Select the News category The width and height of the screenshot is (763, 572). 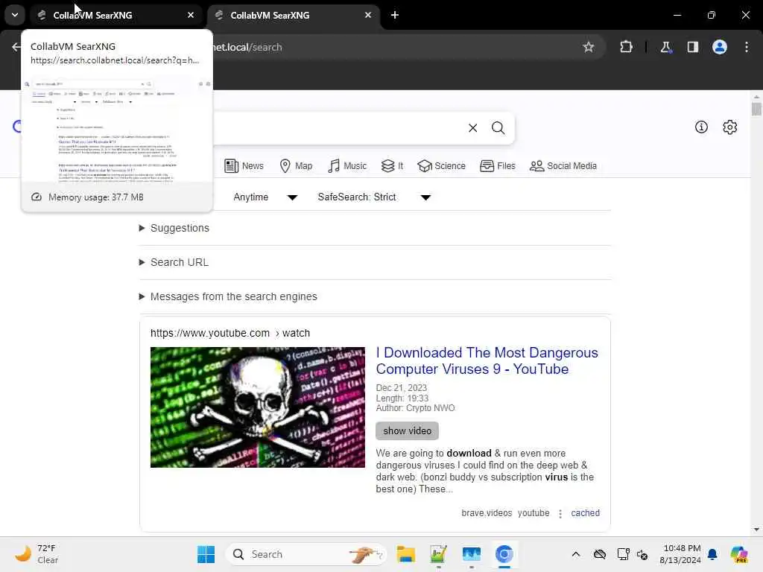coord(244,166)
